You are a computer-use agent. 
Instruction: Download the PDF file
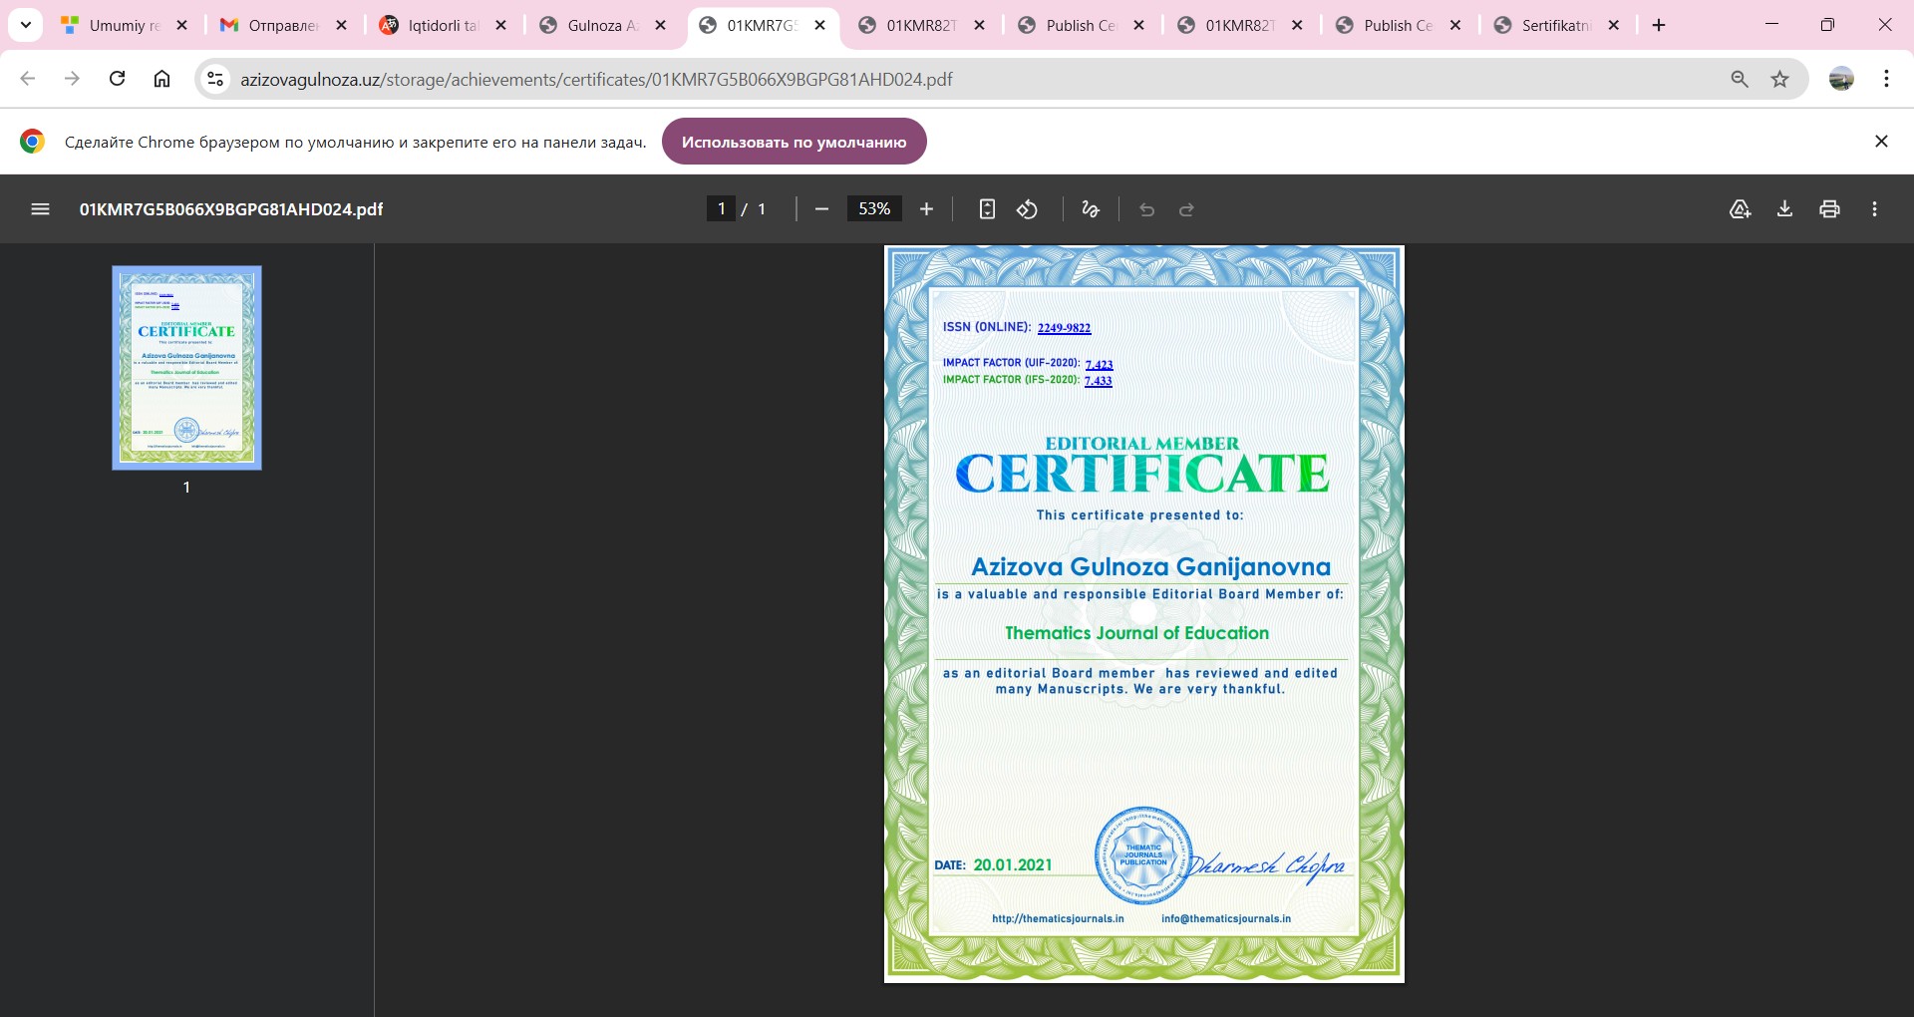[x=1784, y=209]
